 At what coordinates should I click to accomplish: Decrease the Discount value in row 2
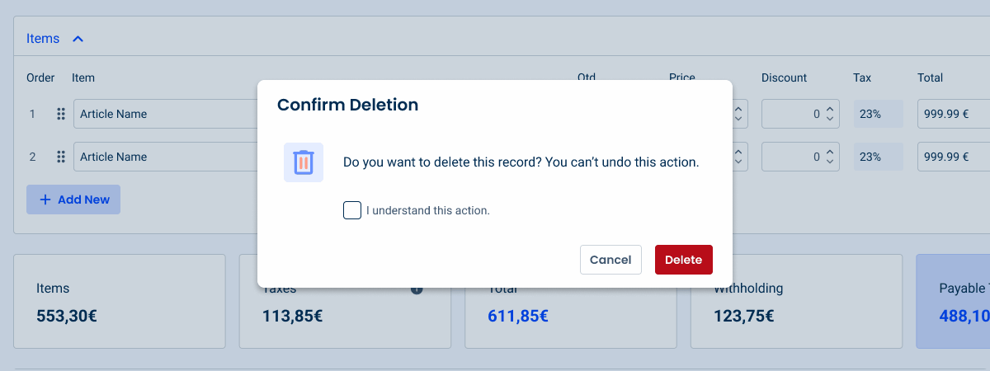click(830, 162)
